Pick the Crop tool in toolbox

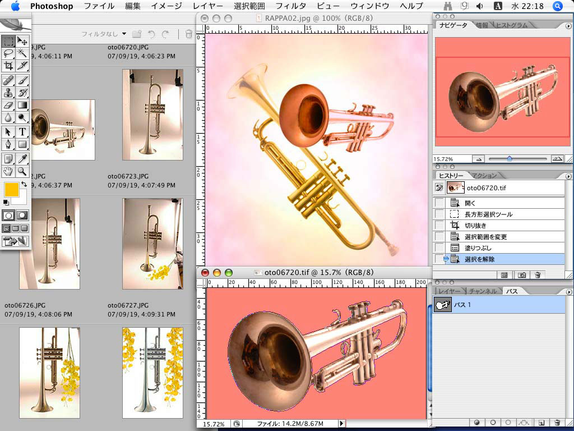[8, 66]
